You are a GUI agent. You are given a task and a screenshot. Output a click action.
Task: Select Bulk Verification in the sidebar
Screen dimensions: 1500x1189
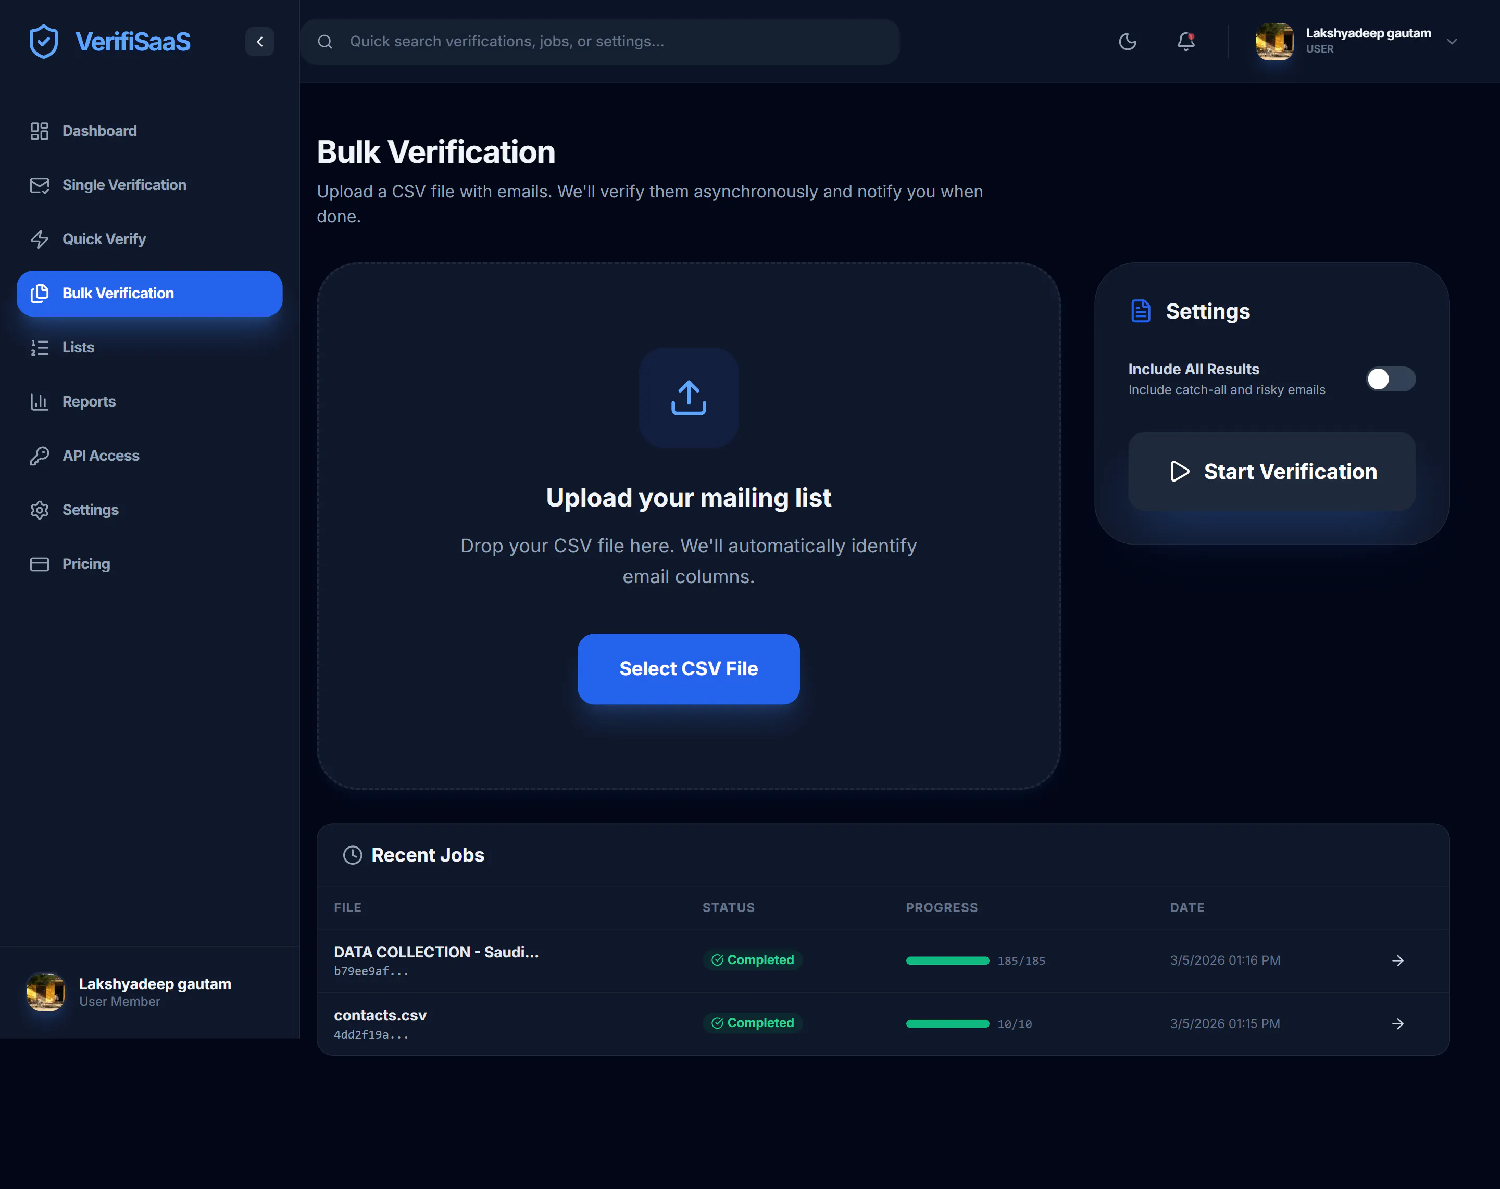tap(149, 294)
